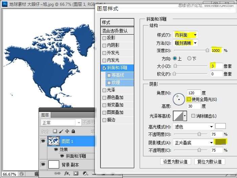Create adjustment layer half-circle icon
This screenshot has height=178, width=237.
[85, 174]
